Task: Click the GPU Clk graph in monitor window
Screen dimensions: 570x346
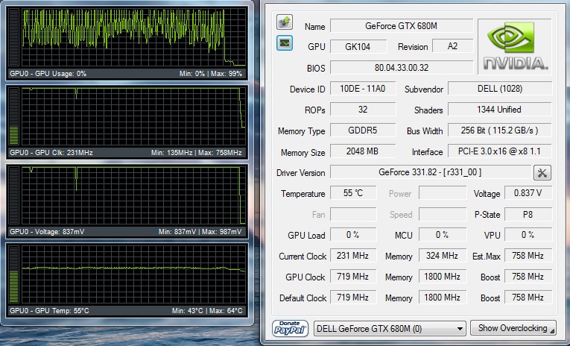Action: [133, 116]
